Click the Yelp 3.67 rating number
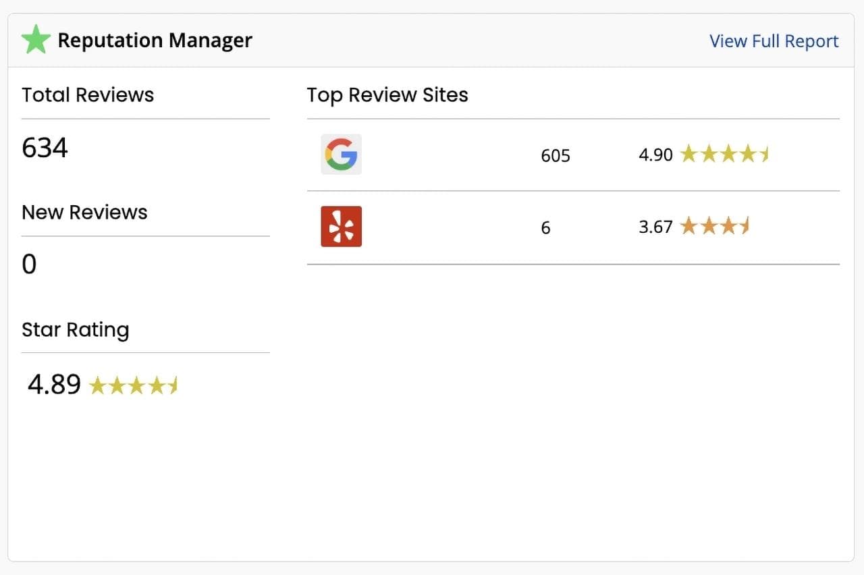Screen dimensions: 864x575 click(x=655, y=227)
